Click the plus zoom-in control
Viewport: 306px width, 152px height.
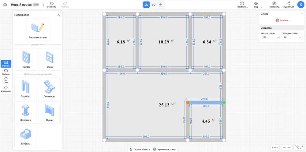[289, 147]
